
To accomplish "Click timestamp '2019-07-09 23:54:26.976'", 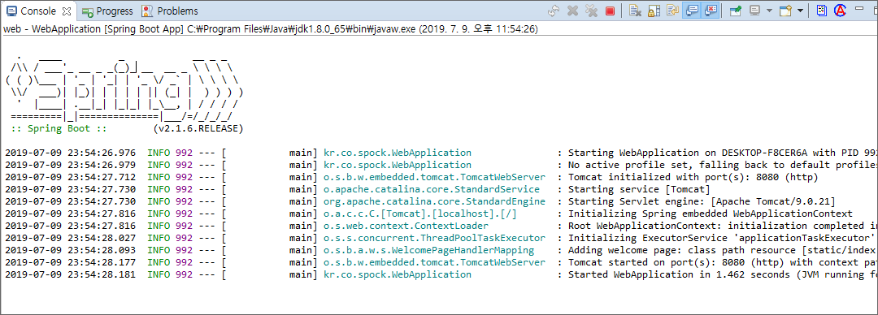I will pyautogui.click(x=70, y=153).
